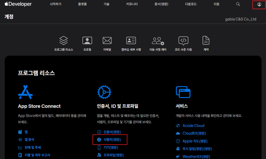
Task: Open the 시작하기 menu item
Action: 55,4
